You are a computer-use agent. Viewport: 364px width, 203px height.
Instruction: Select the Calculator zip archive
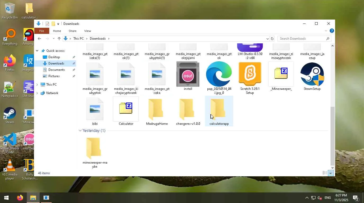tap(126, 111)
